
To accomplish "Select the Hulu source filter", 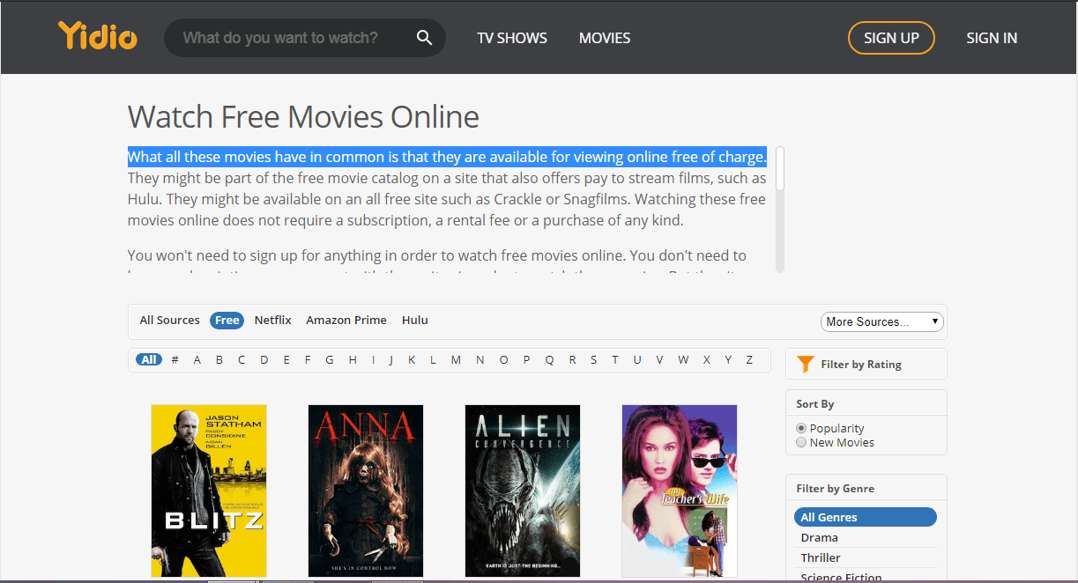I will (x=414, y=320).
